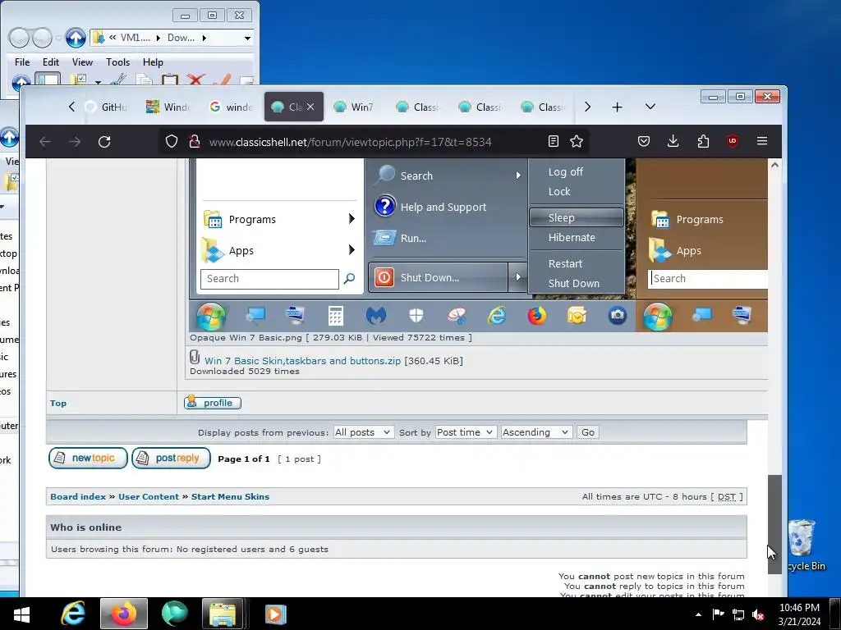Click the muted volume icon in the tray
Viewport: 841px width, 630px height.
point(758,615)
